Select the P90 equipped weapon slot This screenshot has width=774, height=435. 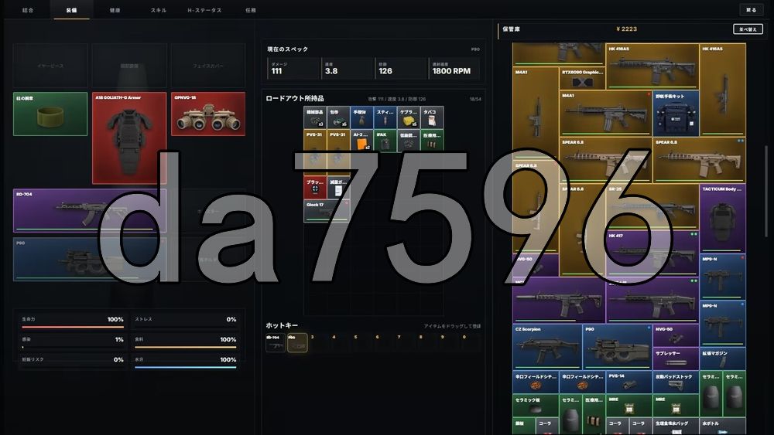[90, 259]
